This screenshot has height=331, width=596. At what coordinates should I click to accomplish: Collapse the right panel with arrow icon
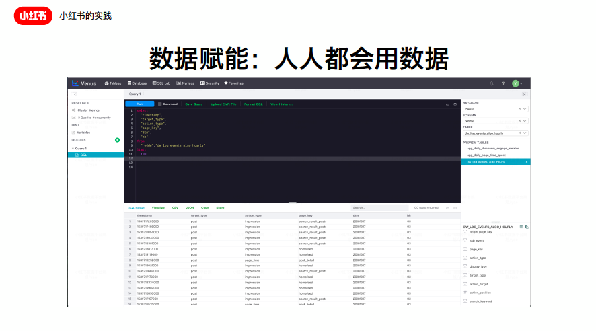click(524, 94)
